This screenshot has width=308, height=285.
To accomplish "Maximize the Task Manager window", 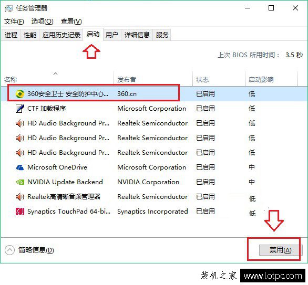I will coord(271,8).
